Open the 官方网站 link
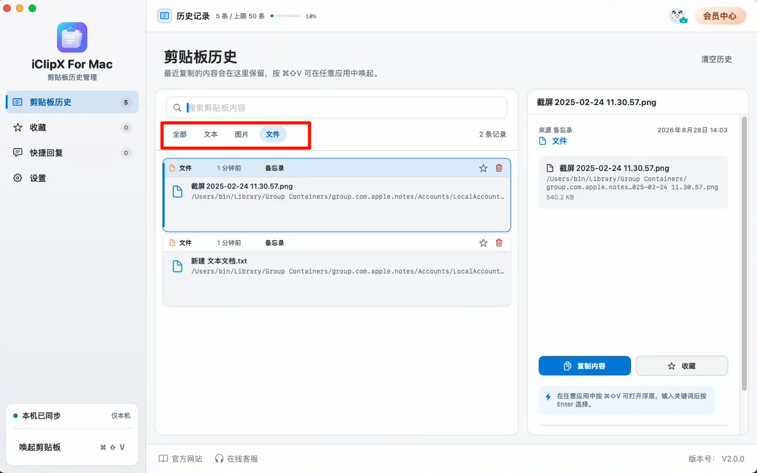This screenshot has width=757, height=473. [x=180, y=458]
